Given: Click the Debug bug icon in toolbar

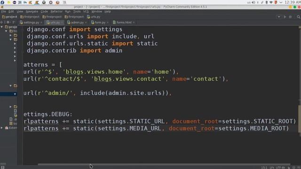Looking at the screenshot, I should point(291,17).
